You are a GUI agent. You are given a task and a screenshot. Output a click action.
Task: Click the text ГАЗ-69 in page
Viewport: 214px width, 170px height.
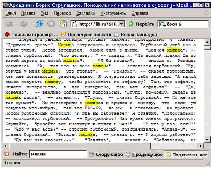point(93,108)
